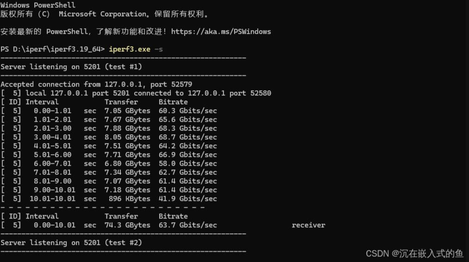Viewport: 469px width, 262px height.
Task: Select the Windows PowerShell header text
Action: click(38, 5)
